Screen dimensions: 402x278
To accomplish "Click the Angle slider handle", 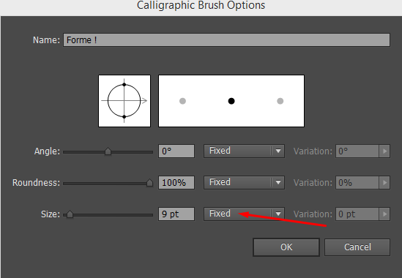I will (108, 151).
